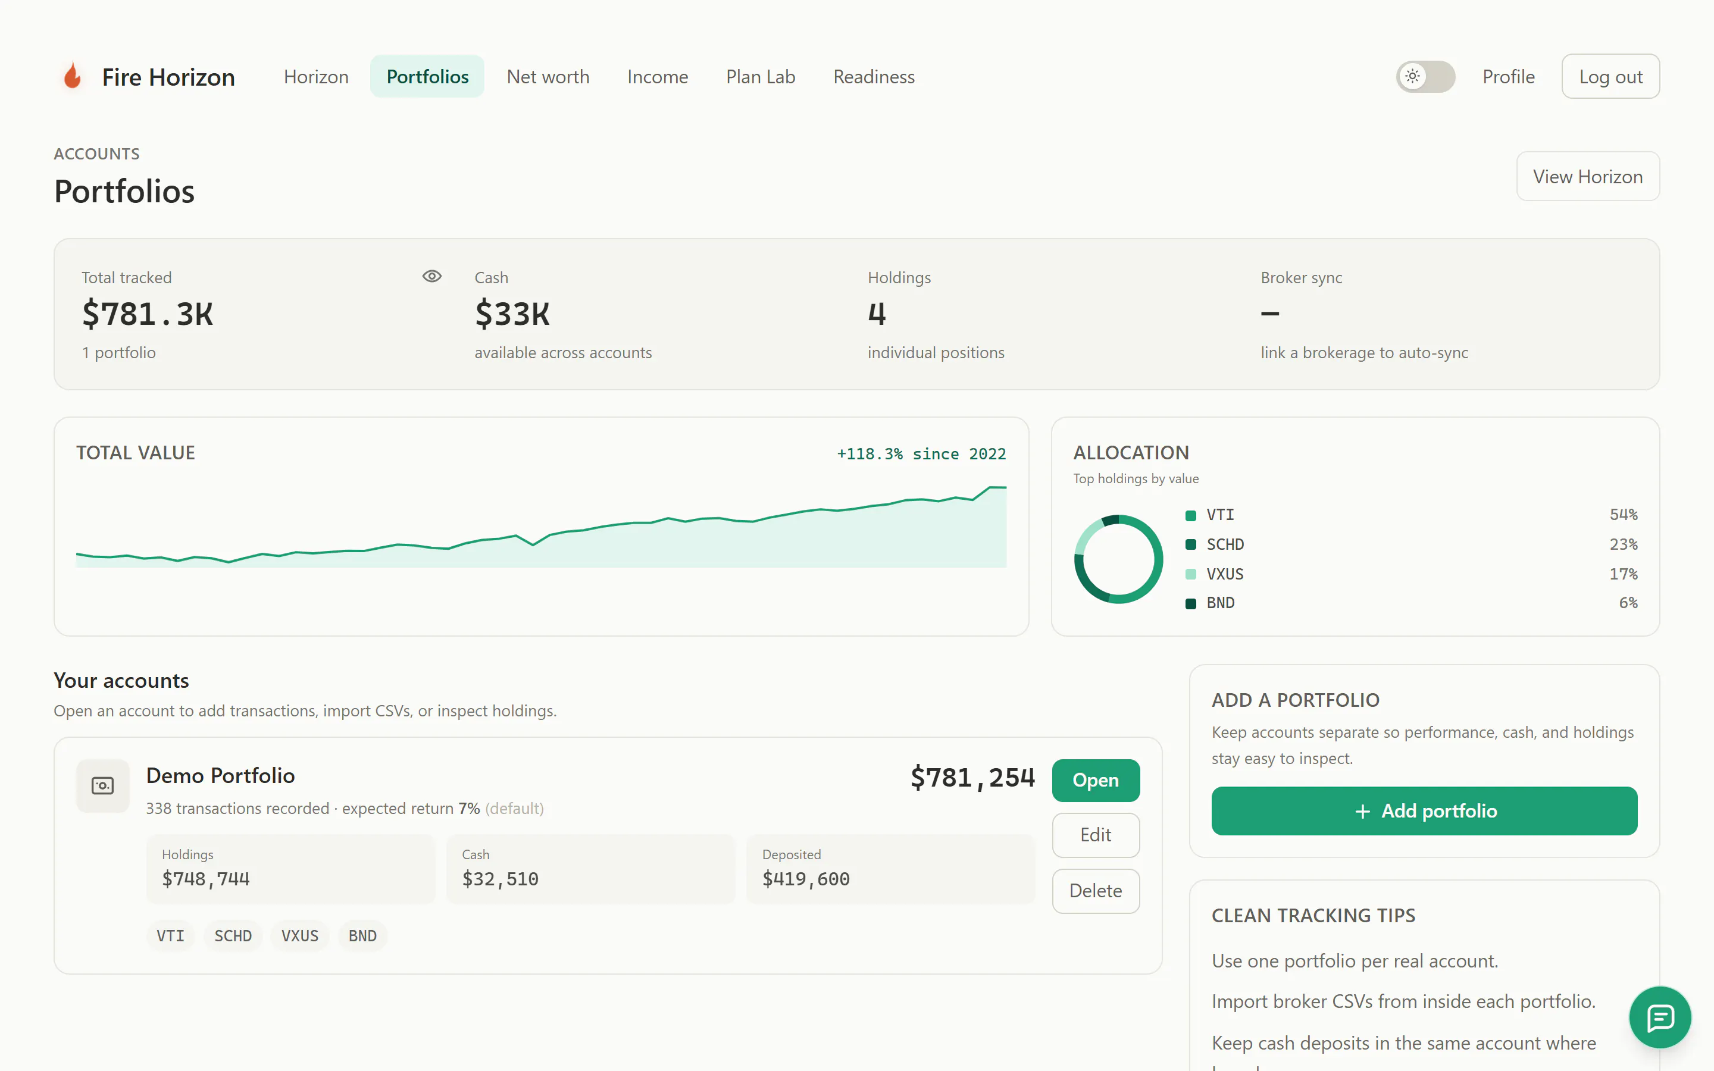Screen dimensions: 1714x1071
Task: Go to the Plan Lab tab
Action: click(761, 77)
